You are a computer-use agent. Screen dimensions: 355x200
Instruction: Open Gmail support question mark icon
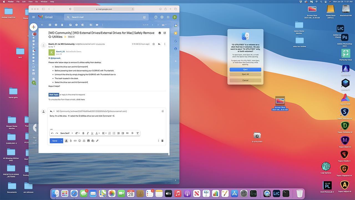[156, 17]
